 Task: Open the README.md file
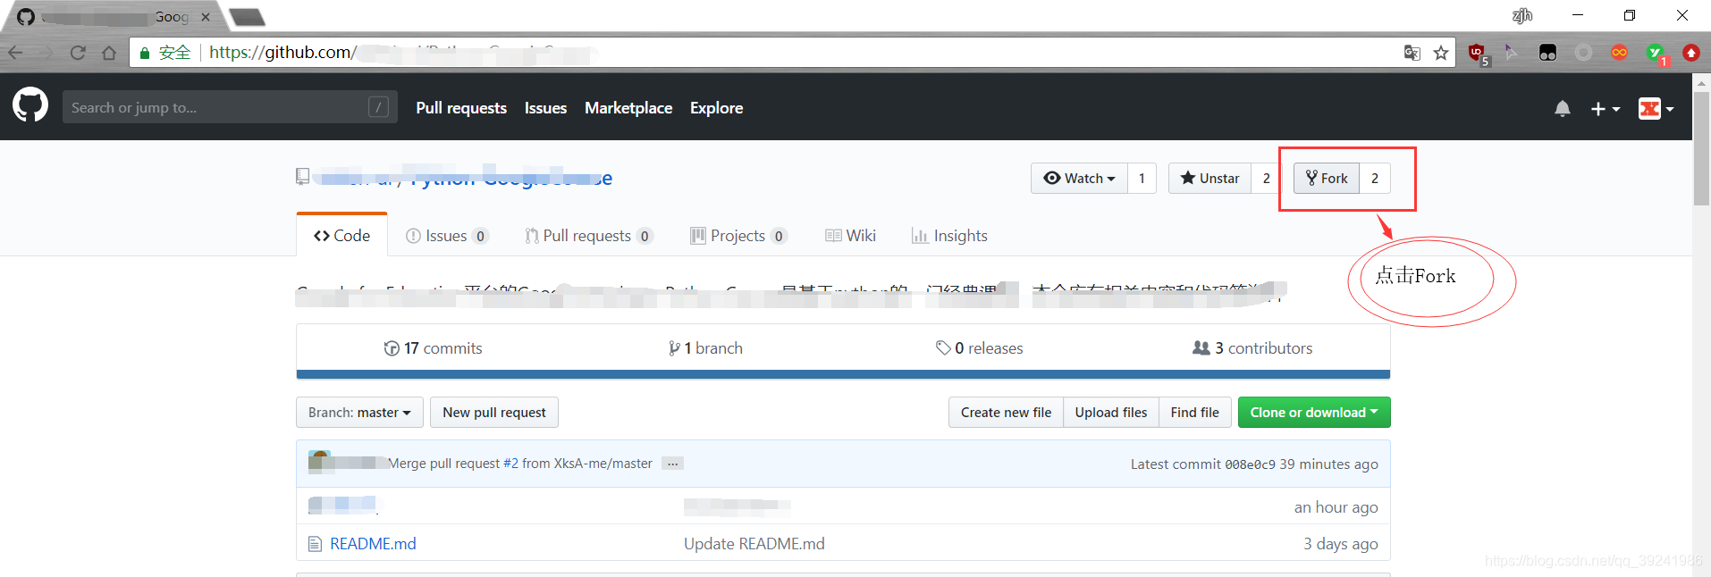tap(373, 543)
